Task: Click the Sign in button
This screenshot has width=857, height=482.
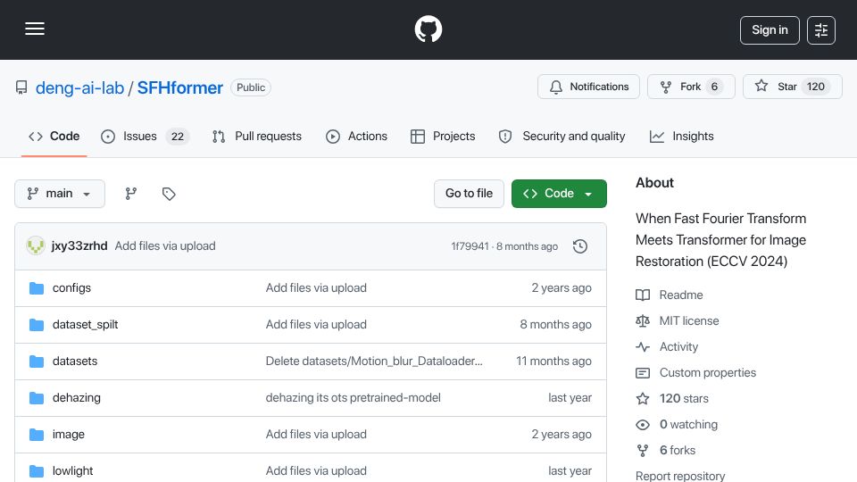Action: pyautogui.click(x=770, y=30)
